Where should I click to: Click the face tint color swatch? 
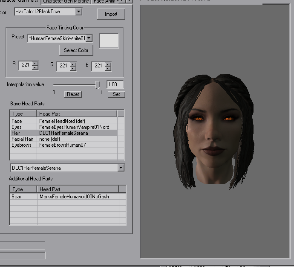click(x=109, y=41)
